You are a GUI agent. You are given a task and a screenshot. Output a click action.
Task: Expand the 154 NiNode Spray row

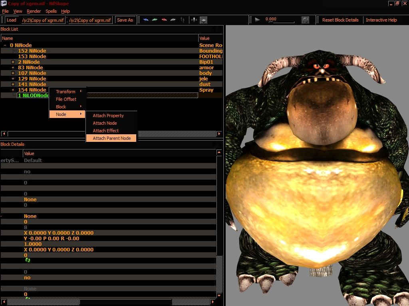(x=13, y=90)
